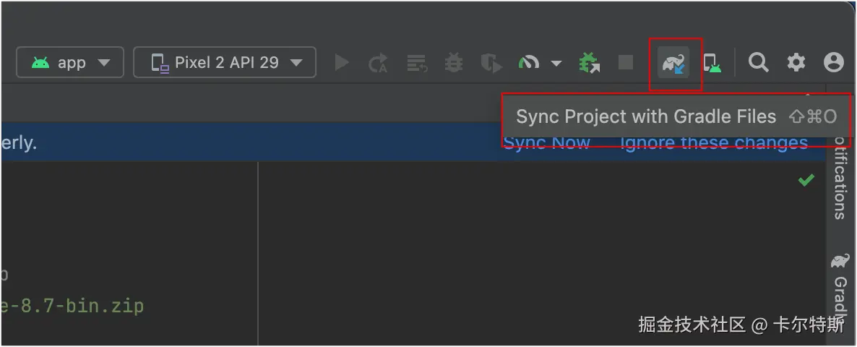
Task: Click the user account avatar icon
Action: pyautogui.click(x=833, y=63)
